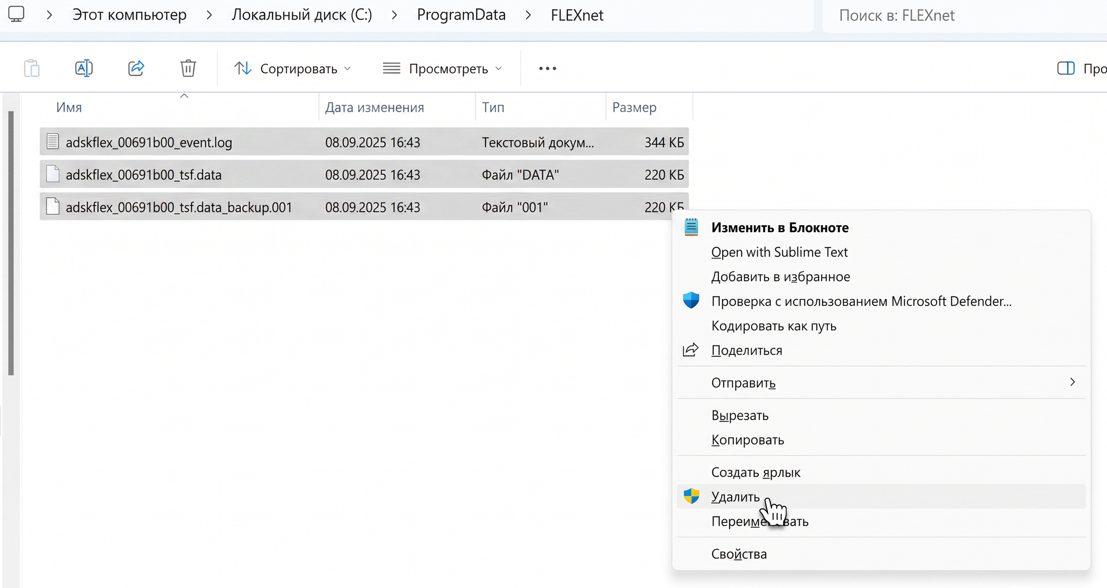The height and width of the screenshot is (588, 1107).
Task: Click the computer icon in the address bar
Action: pyautogui.click(x=16, y=14)
